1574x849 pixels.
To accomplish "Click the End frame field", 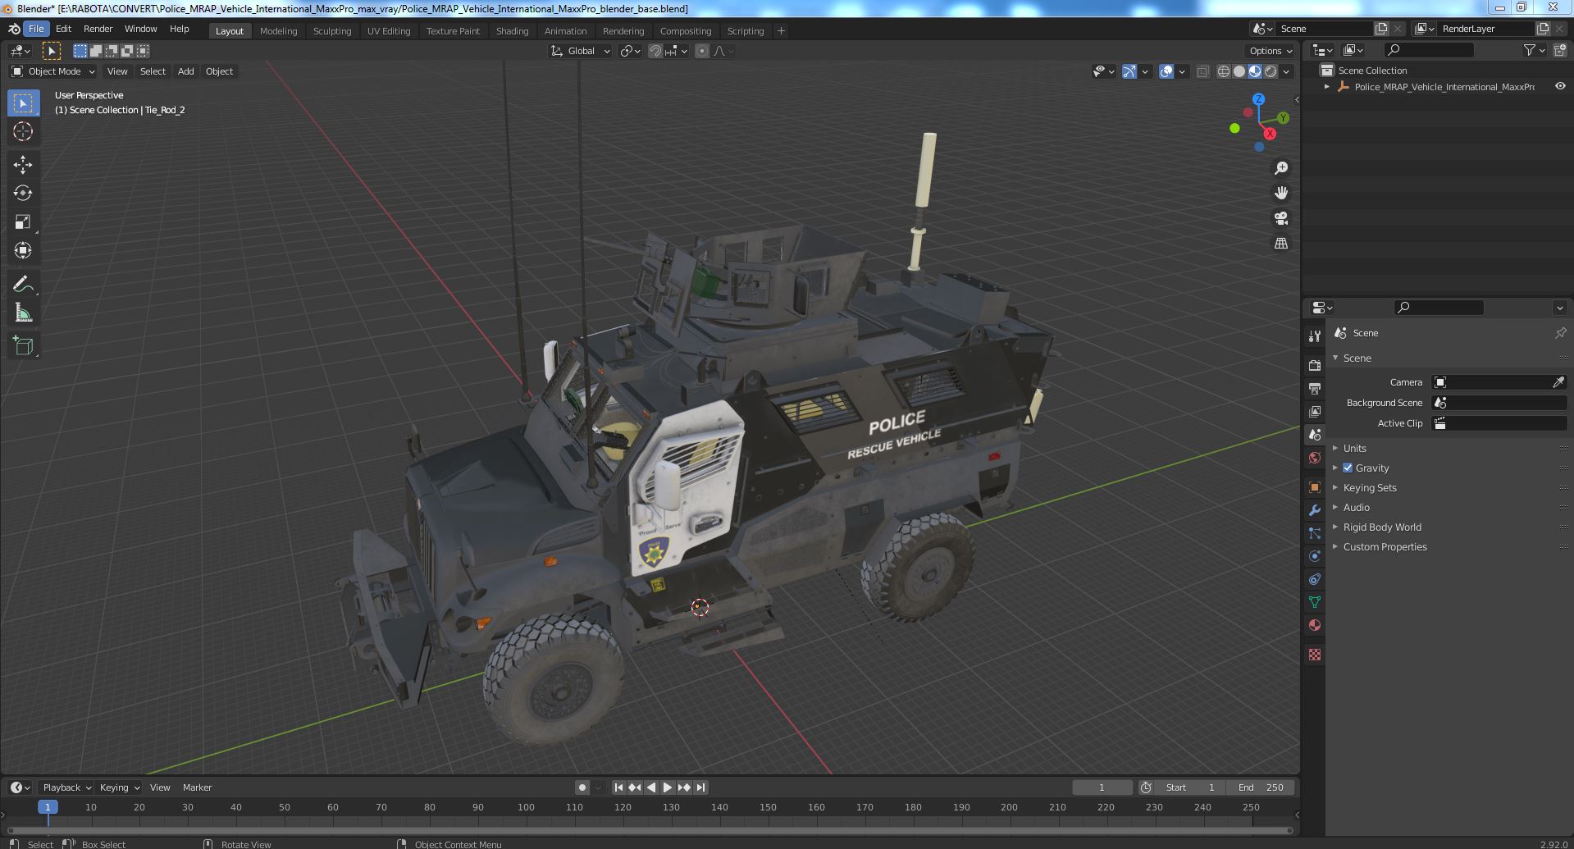I will (1261, 787).
